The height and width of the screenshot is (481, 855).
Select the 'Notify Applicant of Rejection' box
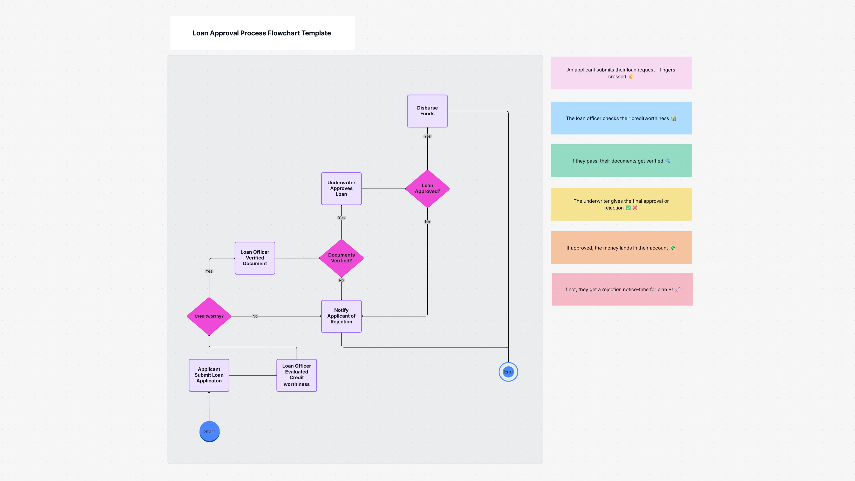[341, 316]
